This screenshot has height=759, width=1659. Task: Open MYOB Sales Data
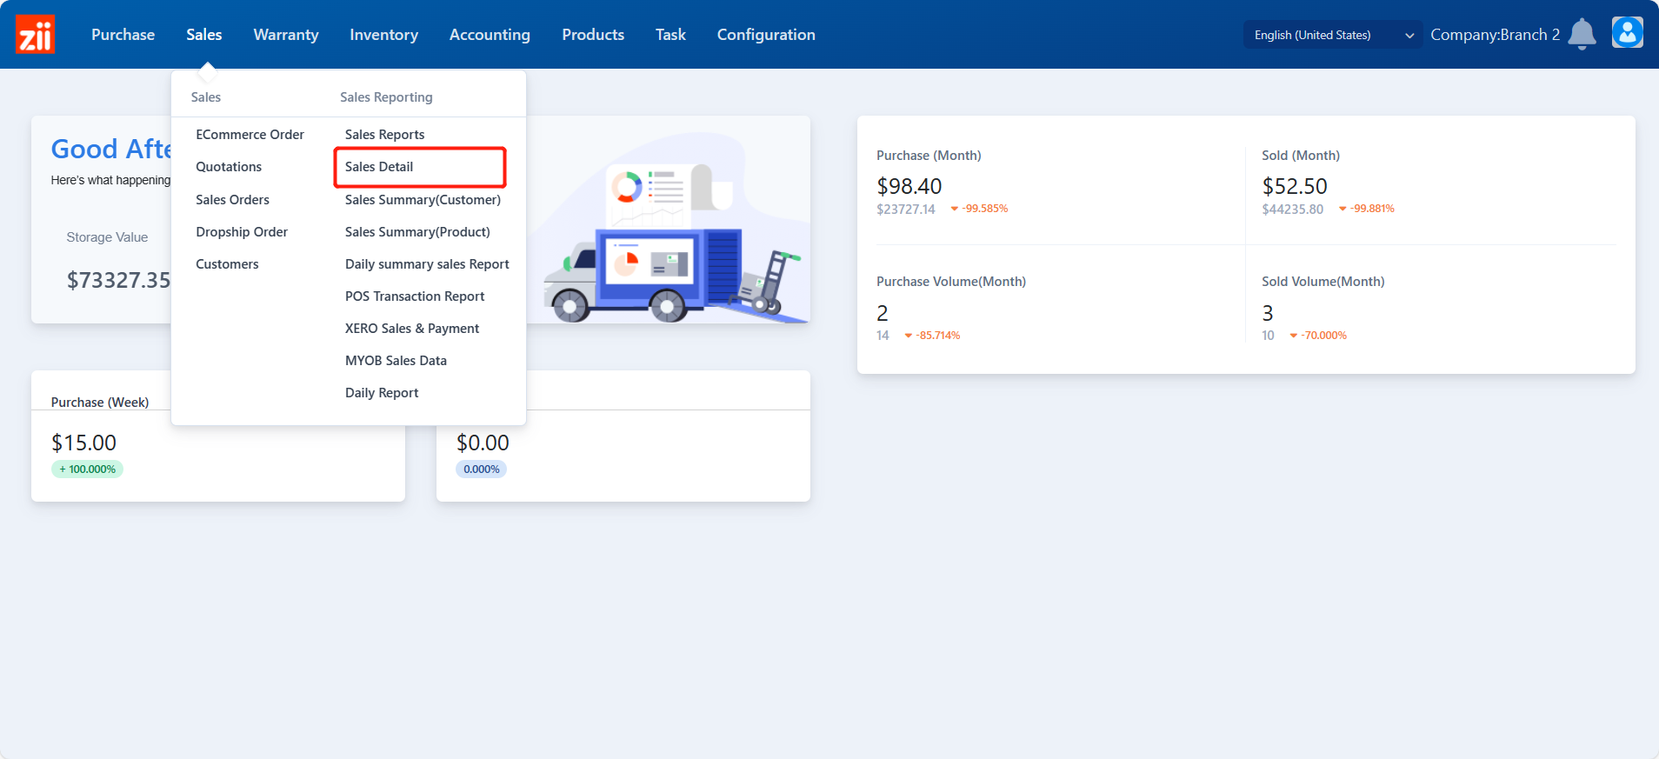pyautogui.click(x=396, y=361)
